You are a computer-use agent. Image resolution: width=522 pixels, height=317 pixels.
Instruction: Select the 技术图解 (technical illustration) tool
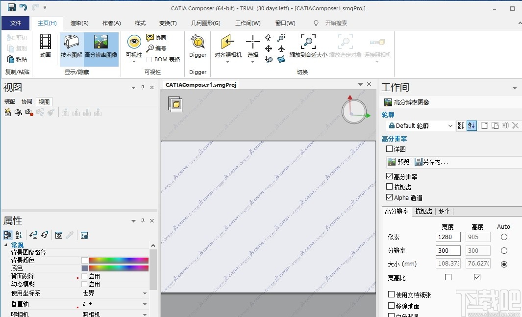pyautogui.click(x=71, y=47)
